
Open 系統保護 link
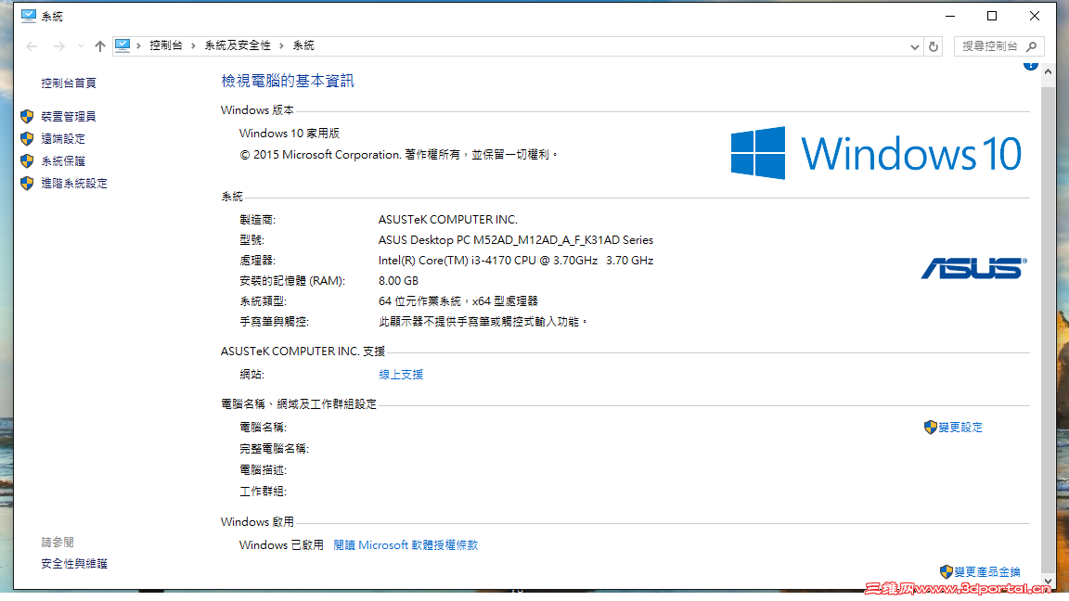tap(63, 161)
